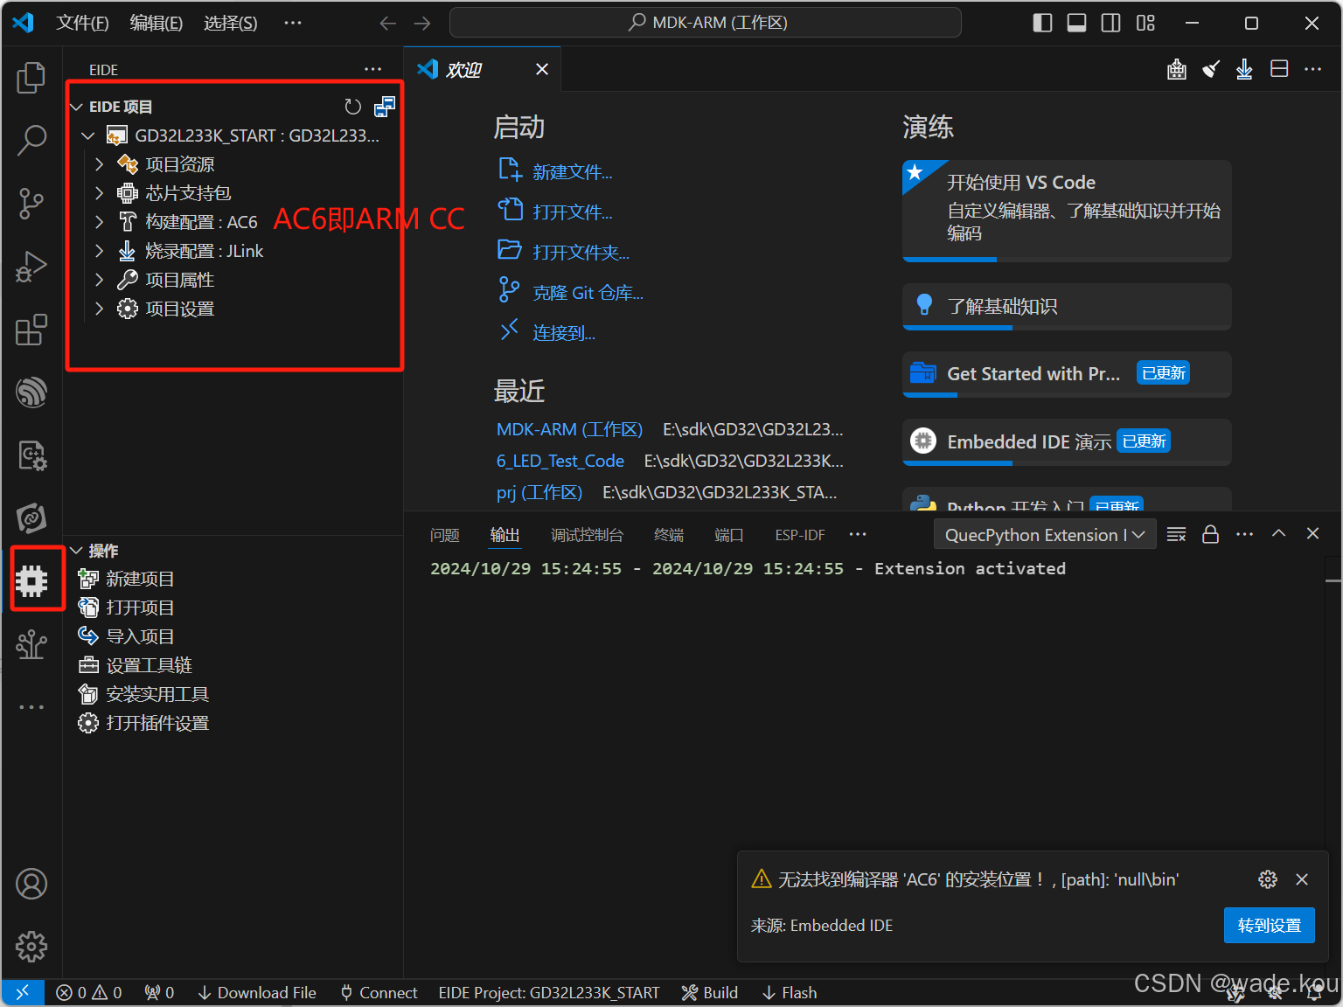Click the 打开文件夹... link

click(581, 253)
